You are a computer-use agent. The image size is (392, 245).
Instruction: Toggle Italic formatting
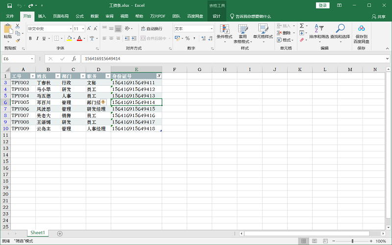(x=37, y=38)
